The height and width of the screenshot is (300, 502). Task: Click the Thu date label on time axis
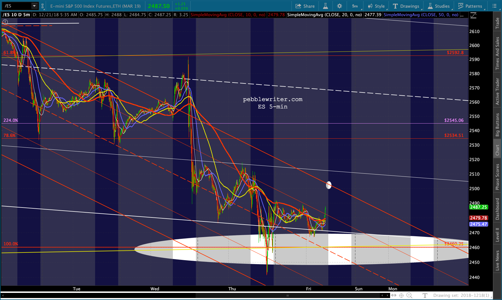tap(232, 289)
